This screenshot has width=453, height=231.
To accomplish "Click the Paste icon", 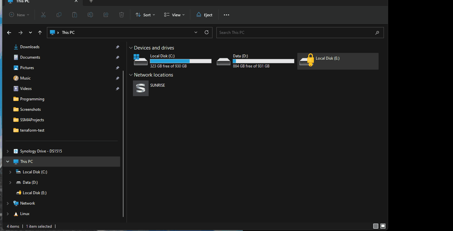I will [x=74, y=15].
